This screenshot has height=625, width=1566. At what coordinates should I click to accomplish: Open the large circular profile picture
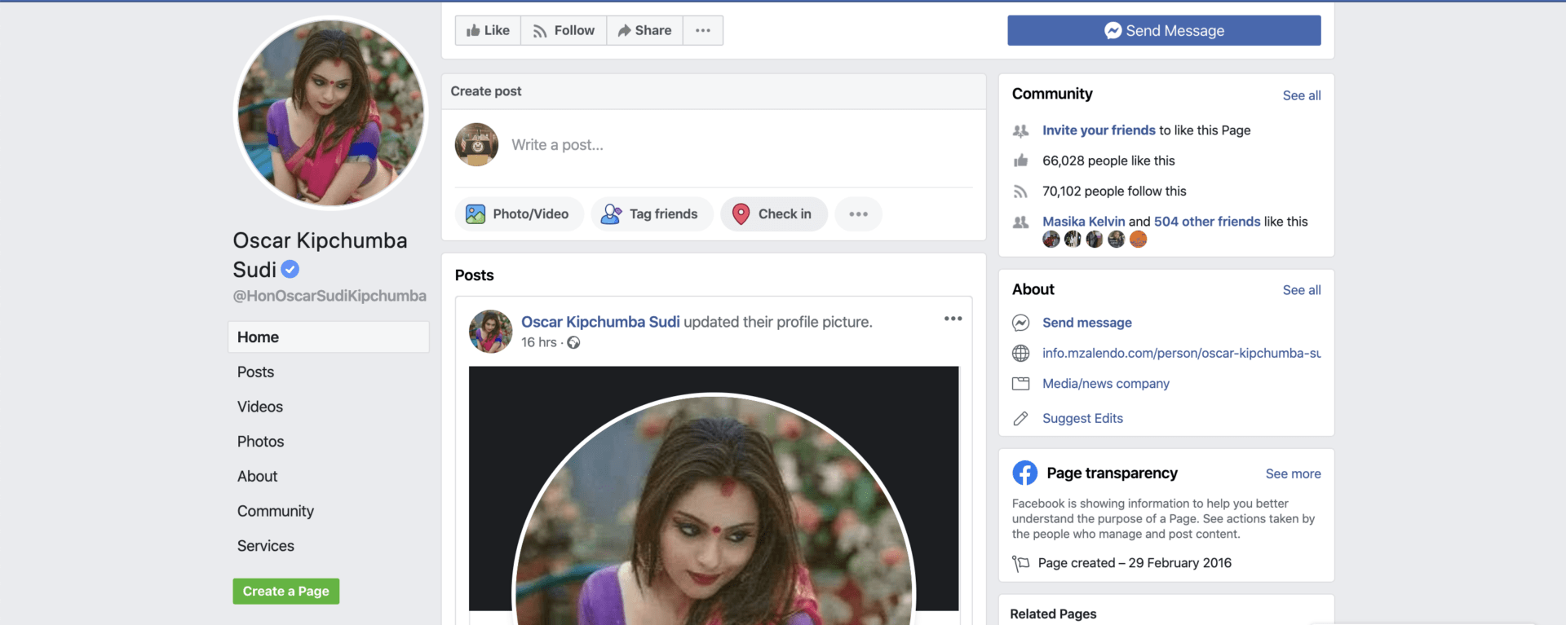330,112
